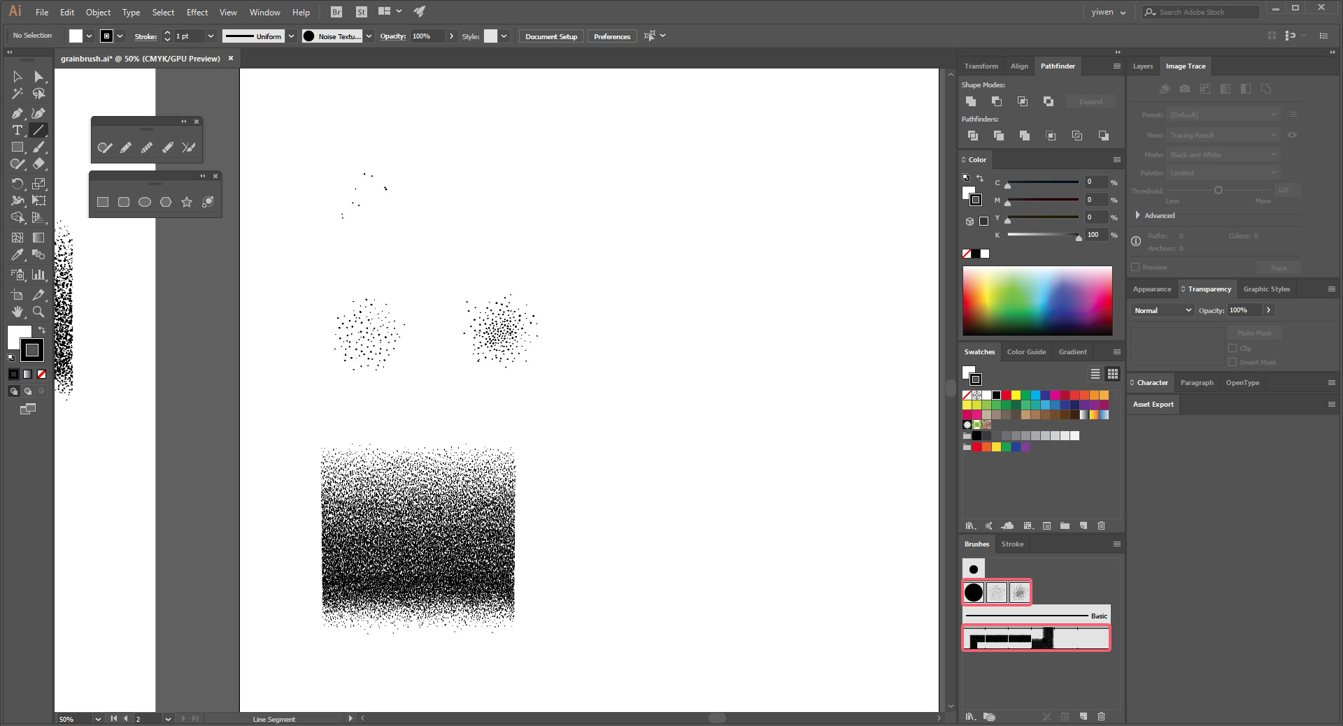Toggle the Clip checkbox in Transparency
The height and width of the screenshot is (726, 1343).
tap(1232, 348)
